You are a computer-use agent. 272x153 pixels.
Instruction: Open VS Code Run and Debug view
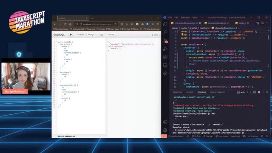coord(165,49)
